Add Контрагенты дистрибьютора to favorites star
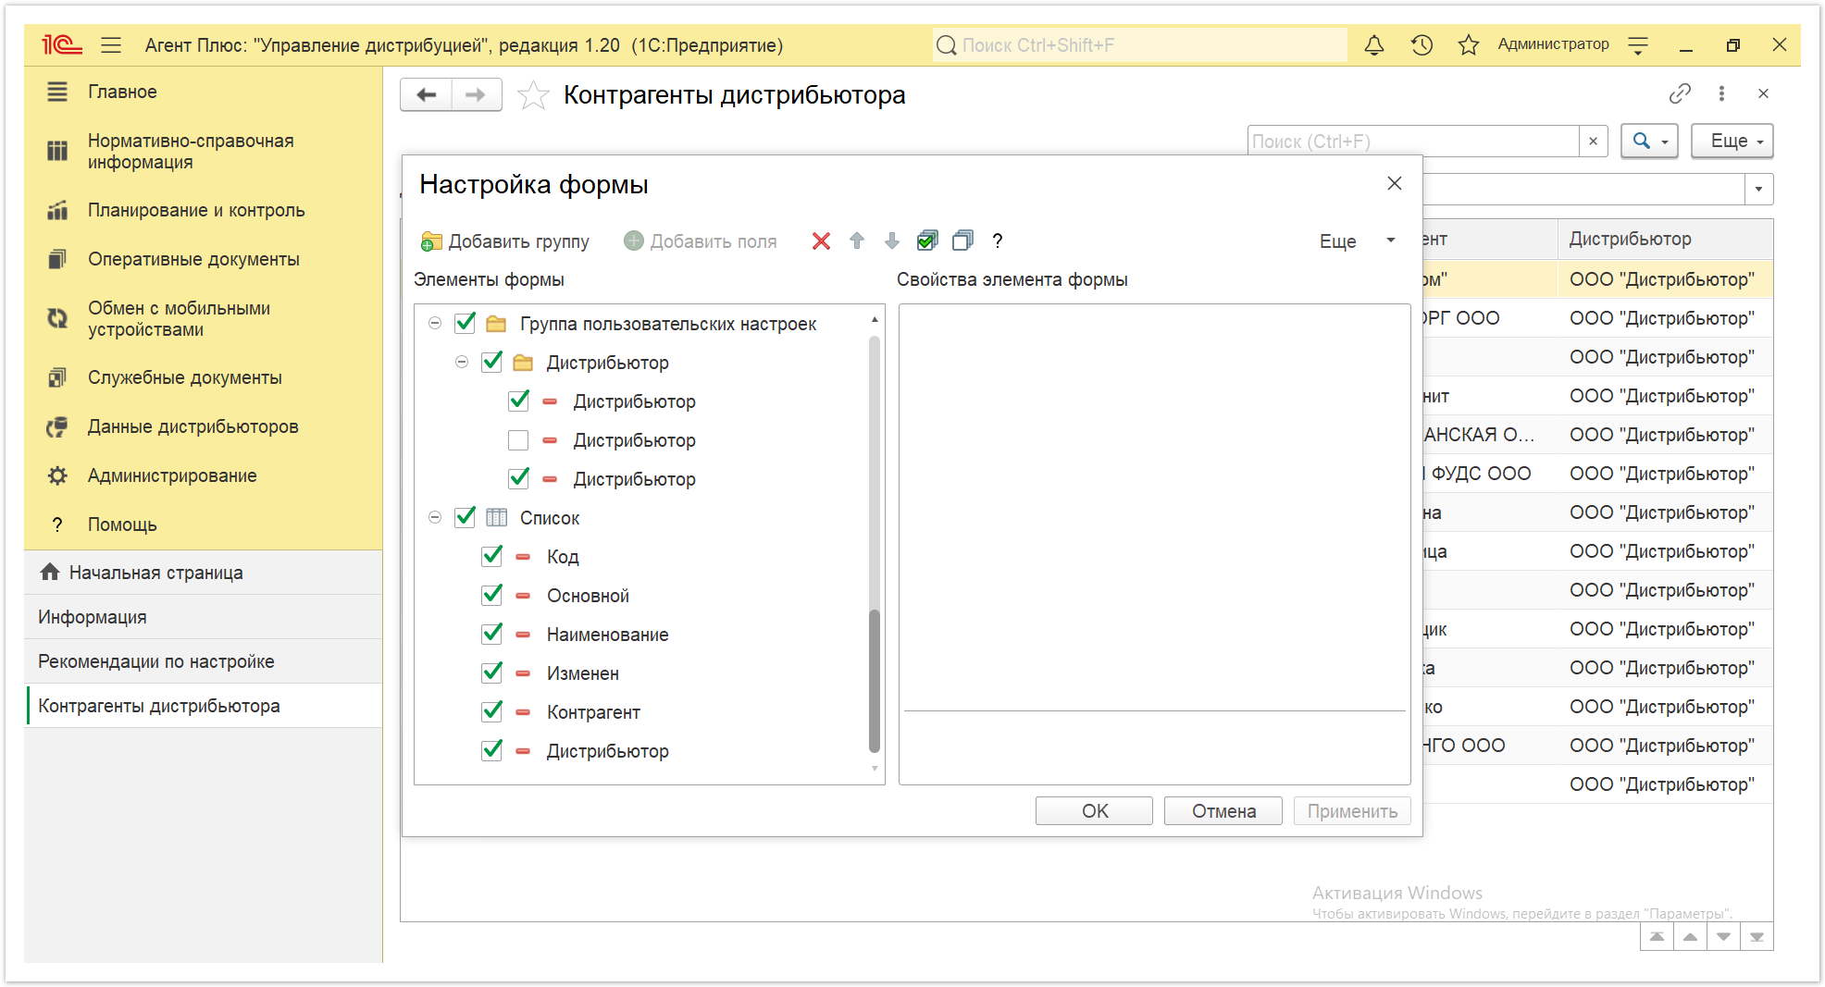This screenshot has height=987, width=1825. [x=533, y=95]
